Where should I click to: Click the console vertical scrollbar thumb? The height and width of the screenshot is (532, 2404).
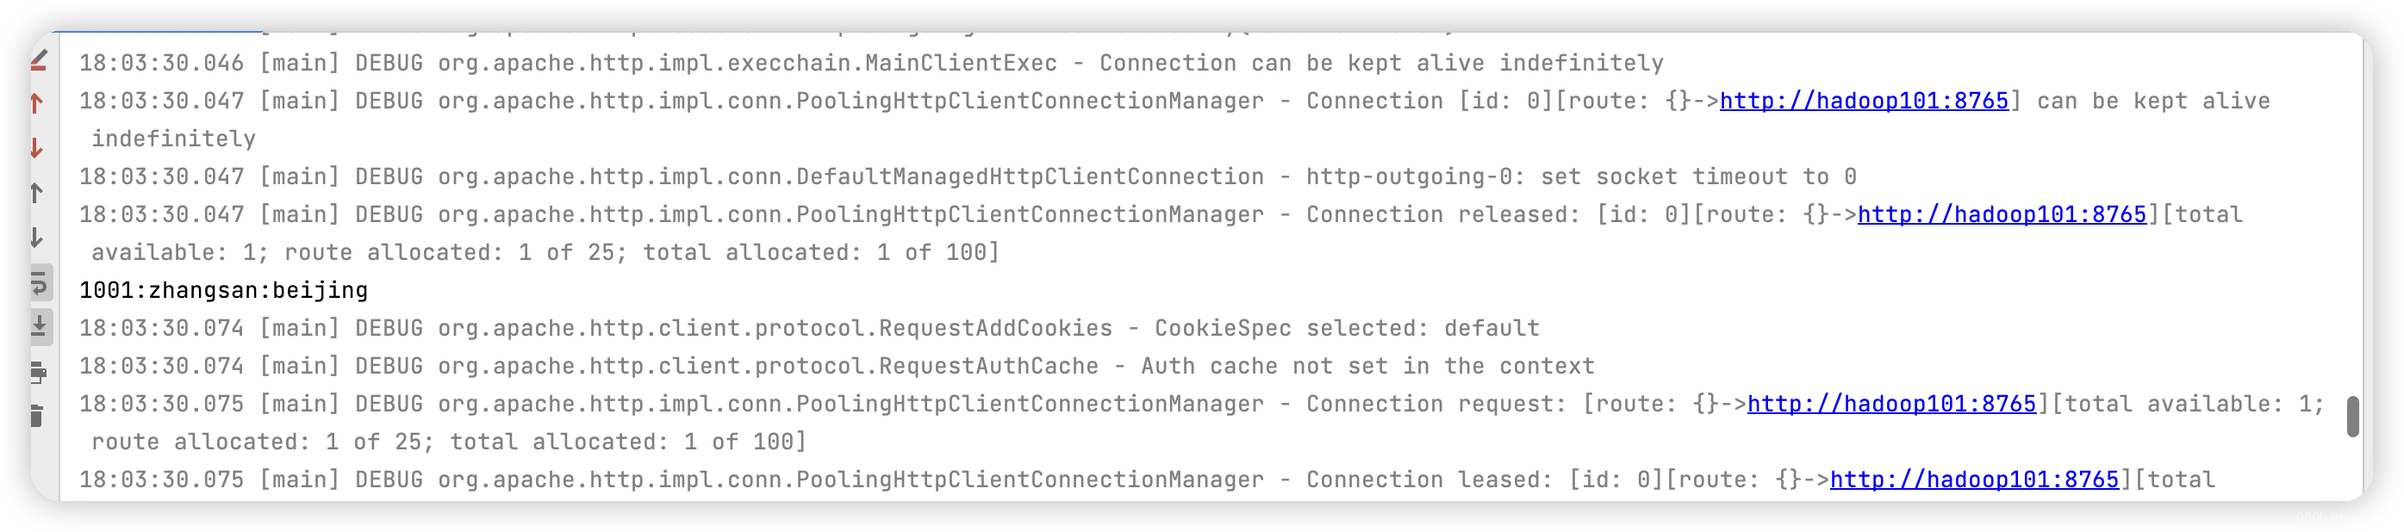[x=2352, y=416]
